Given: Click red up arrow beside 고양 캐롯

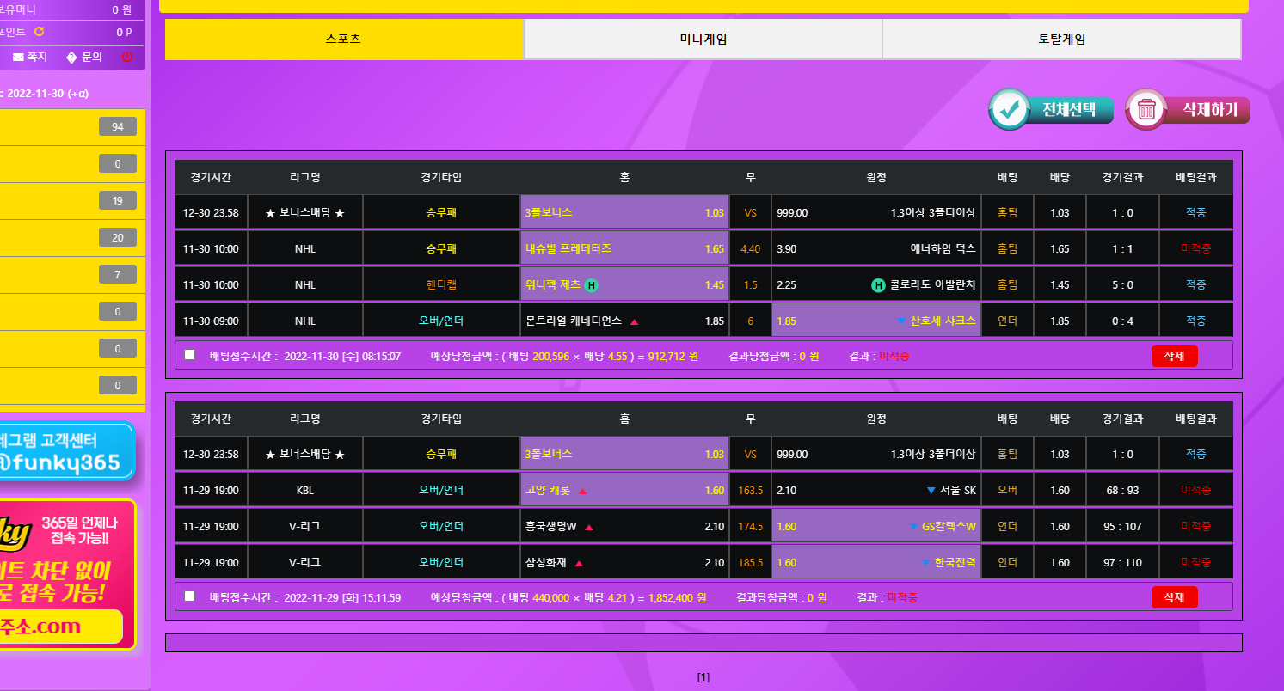Looking at the screenshot, I should click(x=582, y=492).
